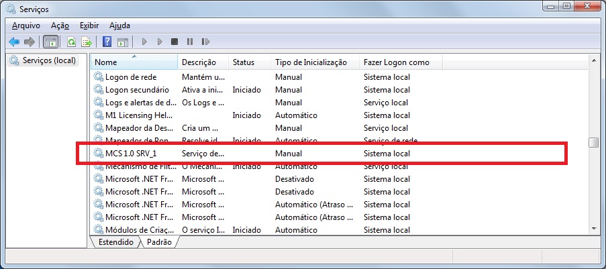Viewport: 606px width, 269px height.
Task: Click Sistema local in MCS 1.0 SRV_1 row
Action: point(387,154)
